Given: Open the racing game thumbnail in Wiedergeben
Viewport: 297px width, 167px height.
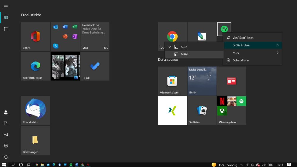Looking at the screenshot, I should pyautogui.click(x=232, y=101).
